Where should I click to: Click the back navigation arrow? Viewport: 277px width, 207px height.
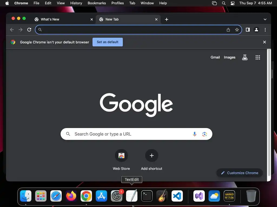tap(12, 30)
